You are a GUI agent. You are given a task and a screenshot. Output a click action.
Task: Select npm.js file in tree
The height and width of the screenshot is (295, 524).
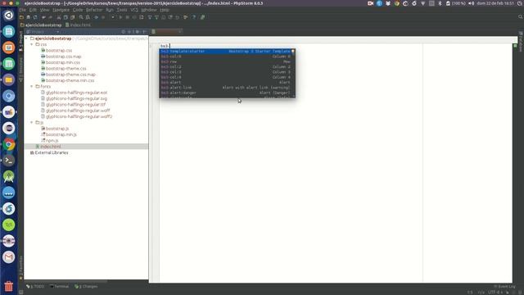click(49, 141)
